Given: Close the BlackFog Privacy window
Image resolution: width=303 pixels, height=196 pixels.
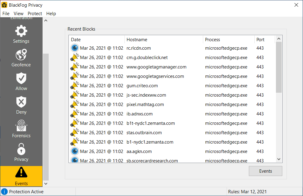Looking at the screenshot, I should tap(296, 5).
